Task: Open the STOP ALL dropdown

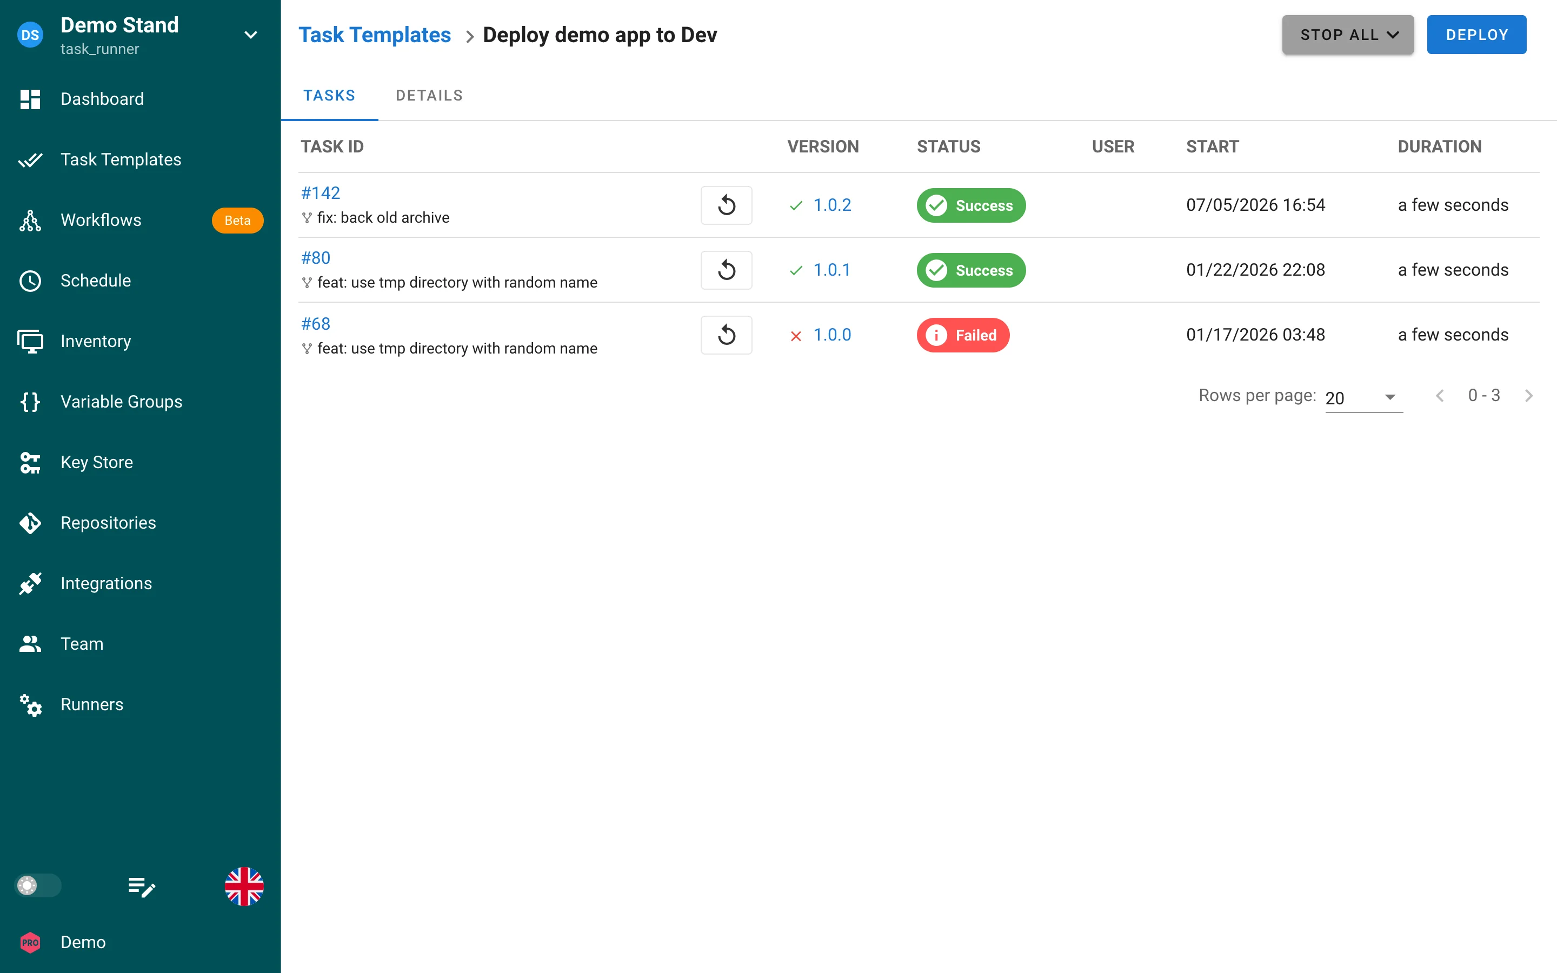Action: 1348,35
